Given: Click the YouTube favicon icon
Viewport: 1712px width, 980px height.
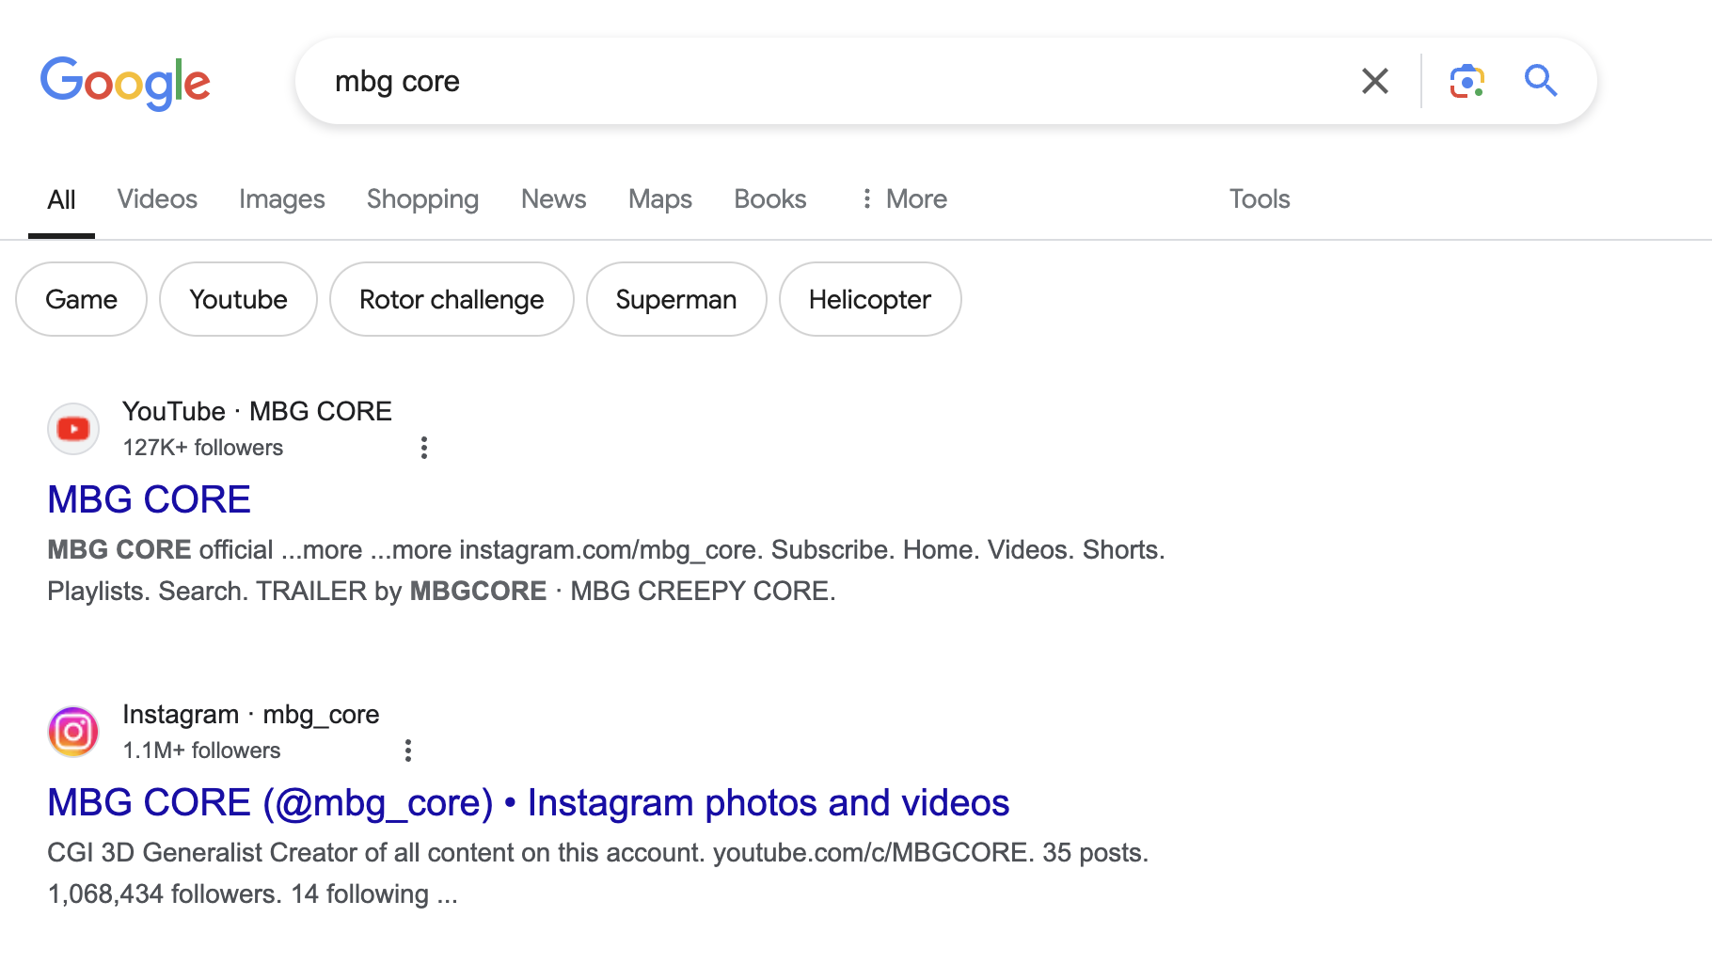Looking at the screenshot, I should 73,429.
